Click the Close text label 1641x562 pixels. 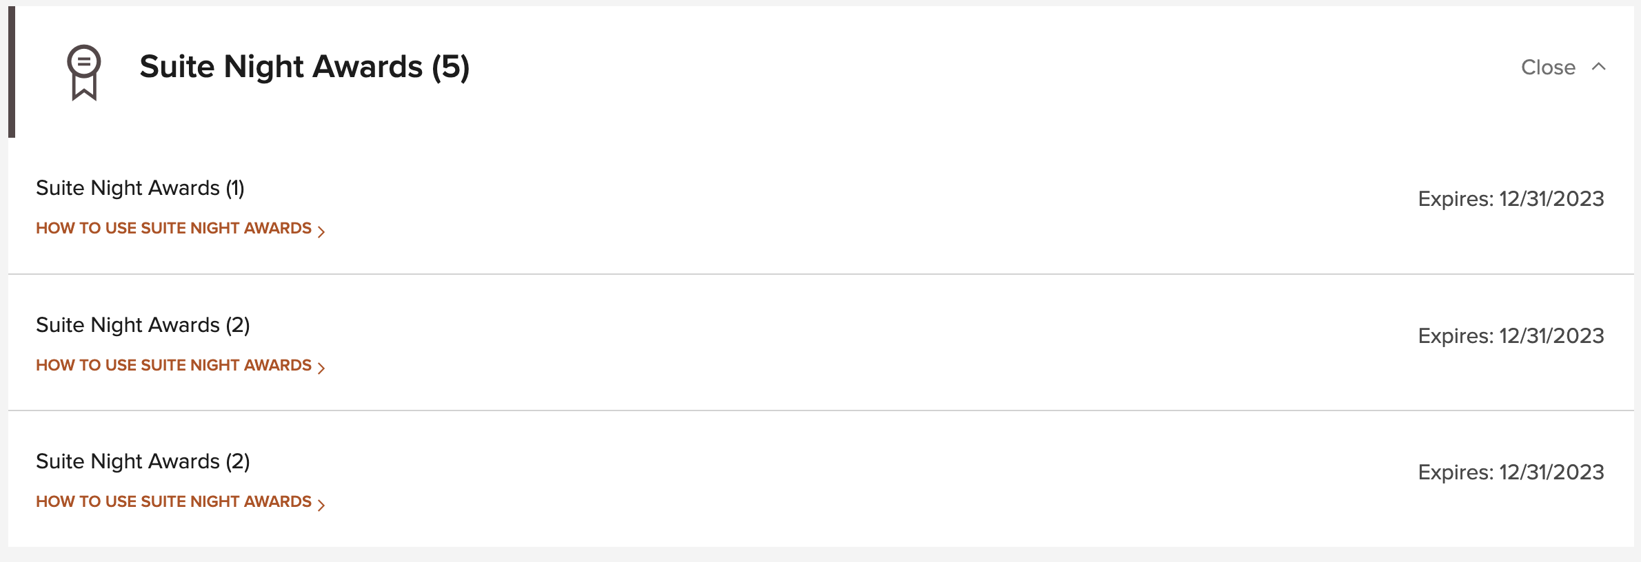click(1548, 67)
